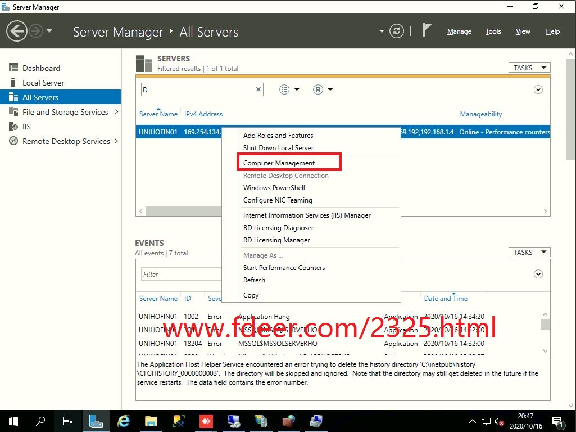The height and width of the screenshot is (432, 576).
Task: Open the navigation history dropdown arrow
Action: tap(49, 31)
